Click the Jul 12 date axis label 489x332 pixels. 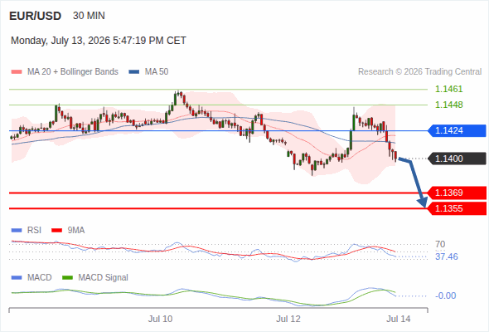288,319
